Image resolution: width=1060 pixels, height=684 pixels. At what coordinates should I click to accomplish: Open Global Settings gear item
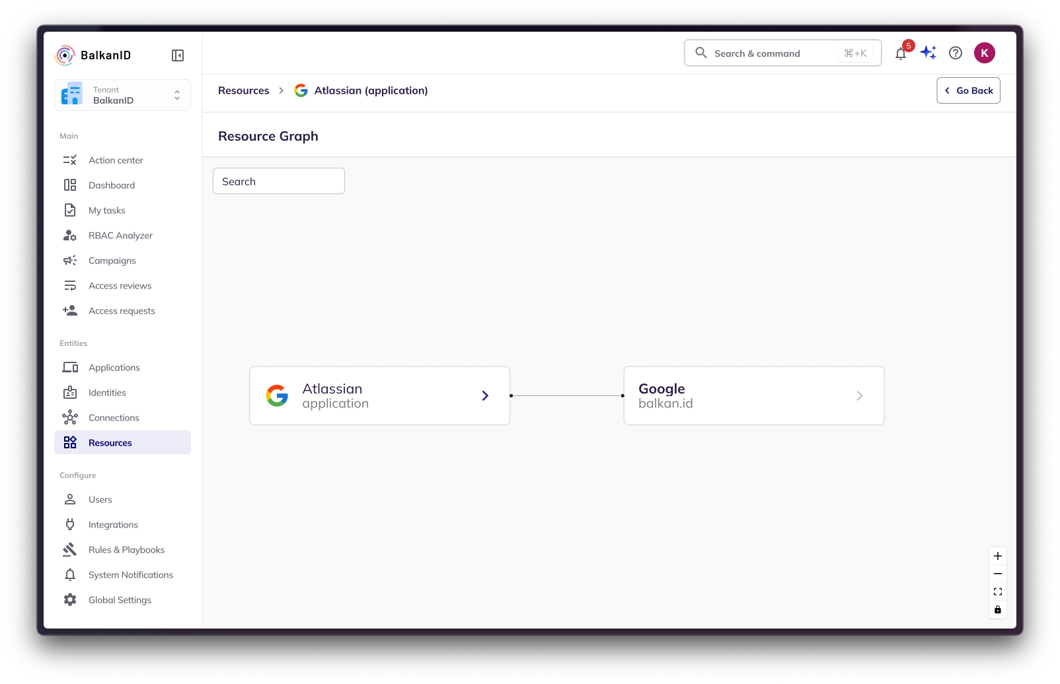coord(120,600)
